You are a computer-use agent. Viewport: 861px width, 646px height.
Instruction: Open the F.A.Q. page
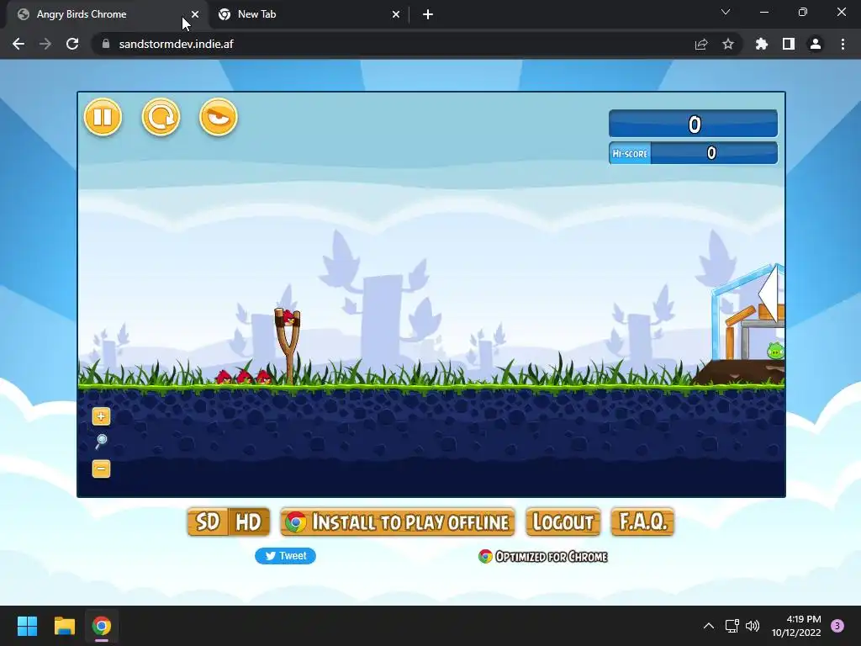pyautogui.click(x=642, y=522)
